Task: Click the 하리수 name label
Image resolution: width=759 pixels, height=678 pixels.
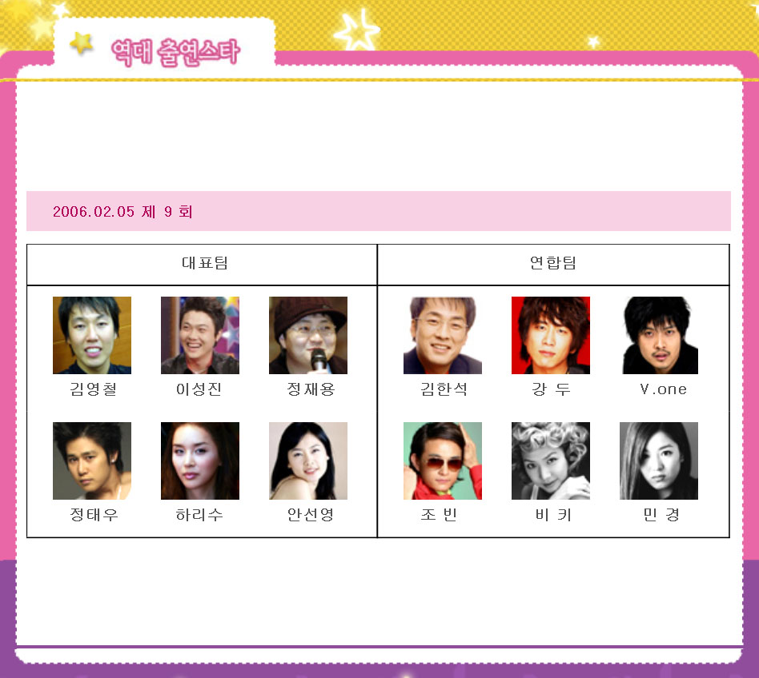Action: pos(199,515)
